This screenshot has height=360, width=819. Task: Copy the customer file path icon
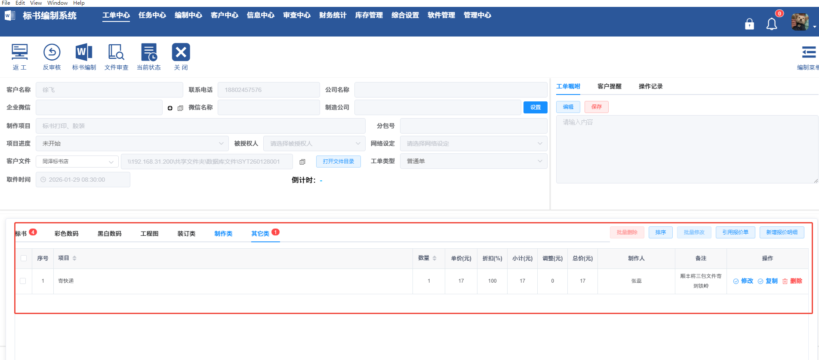pyautogui.click(x=302, y=162)
